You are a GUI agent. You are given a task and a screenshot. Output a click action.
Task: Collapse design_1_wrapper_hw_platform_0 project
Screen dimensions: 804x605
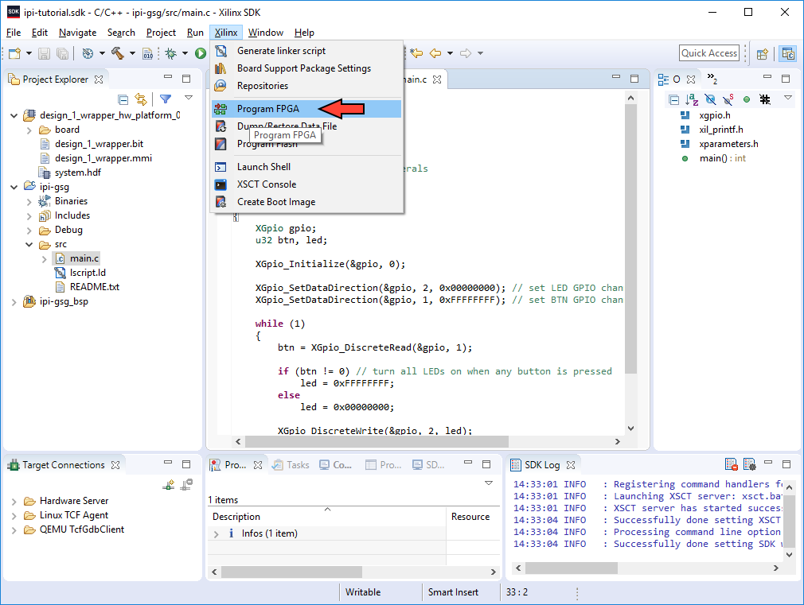click(x=14, y=116)
